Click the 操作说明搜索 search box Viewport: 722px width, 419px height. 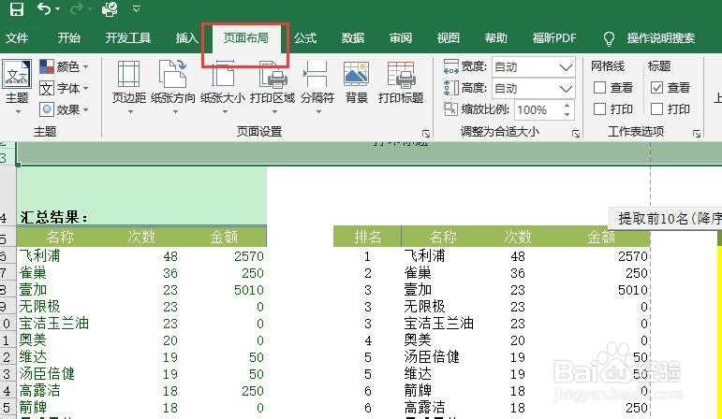pyautogui.click(x=661, y=37)
